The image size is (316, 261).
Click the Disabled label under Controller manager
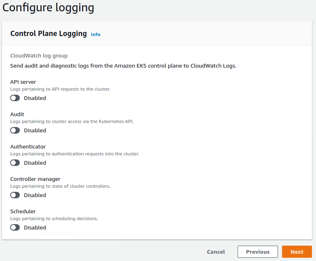coord(35,195)
